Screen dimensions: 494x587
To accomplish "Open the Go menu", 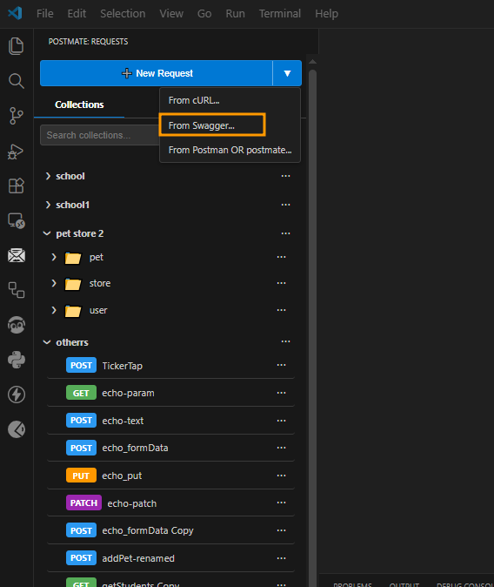I will 204,13.
